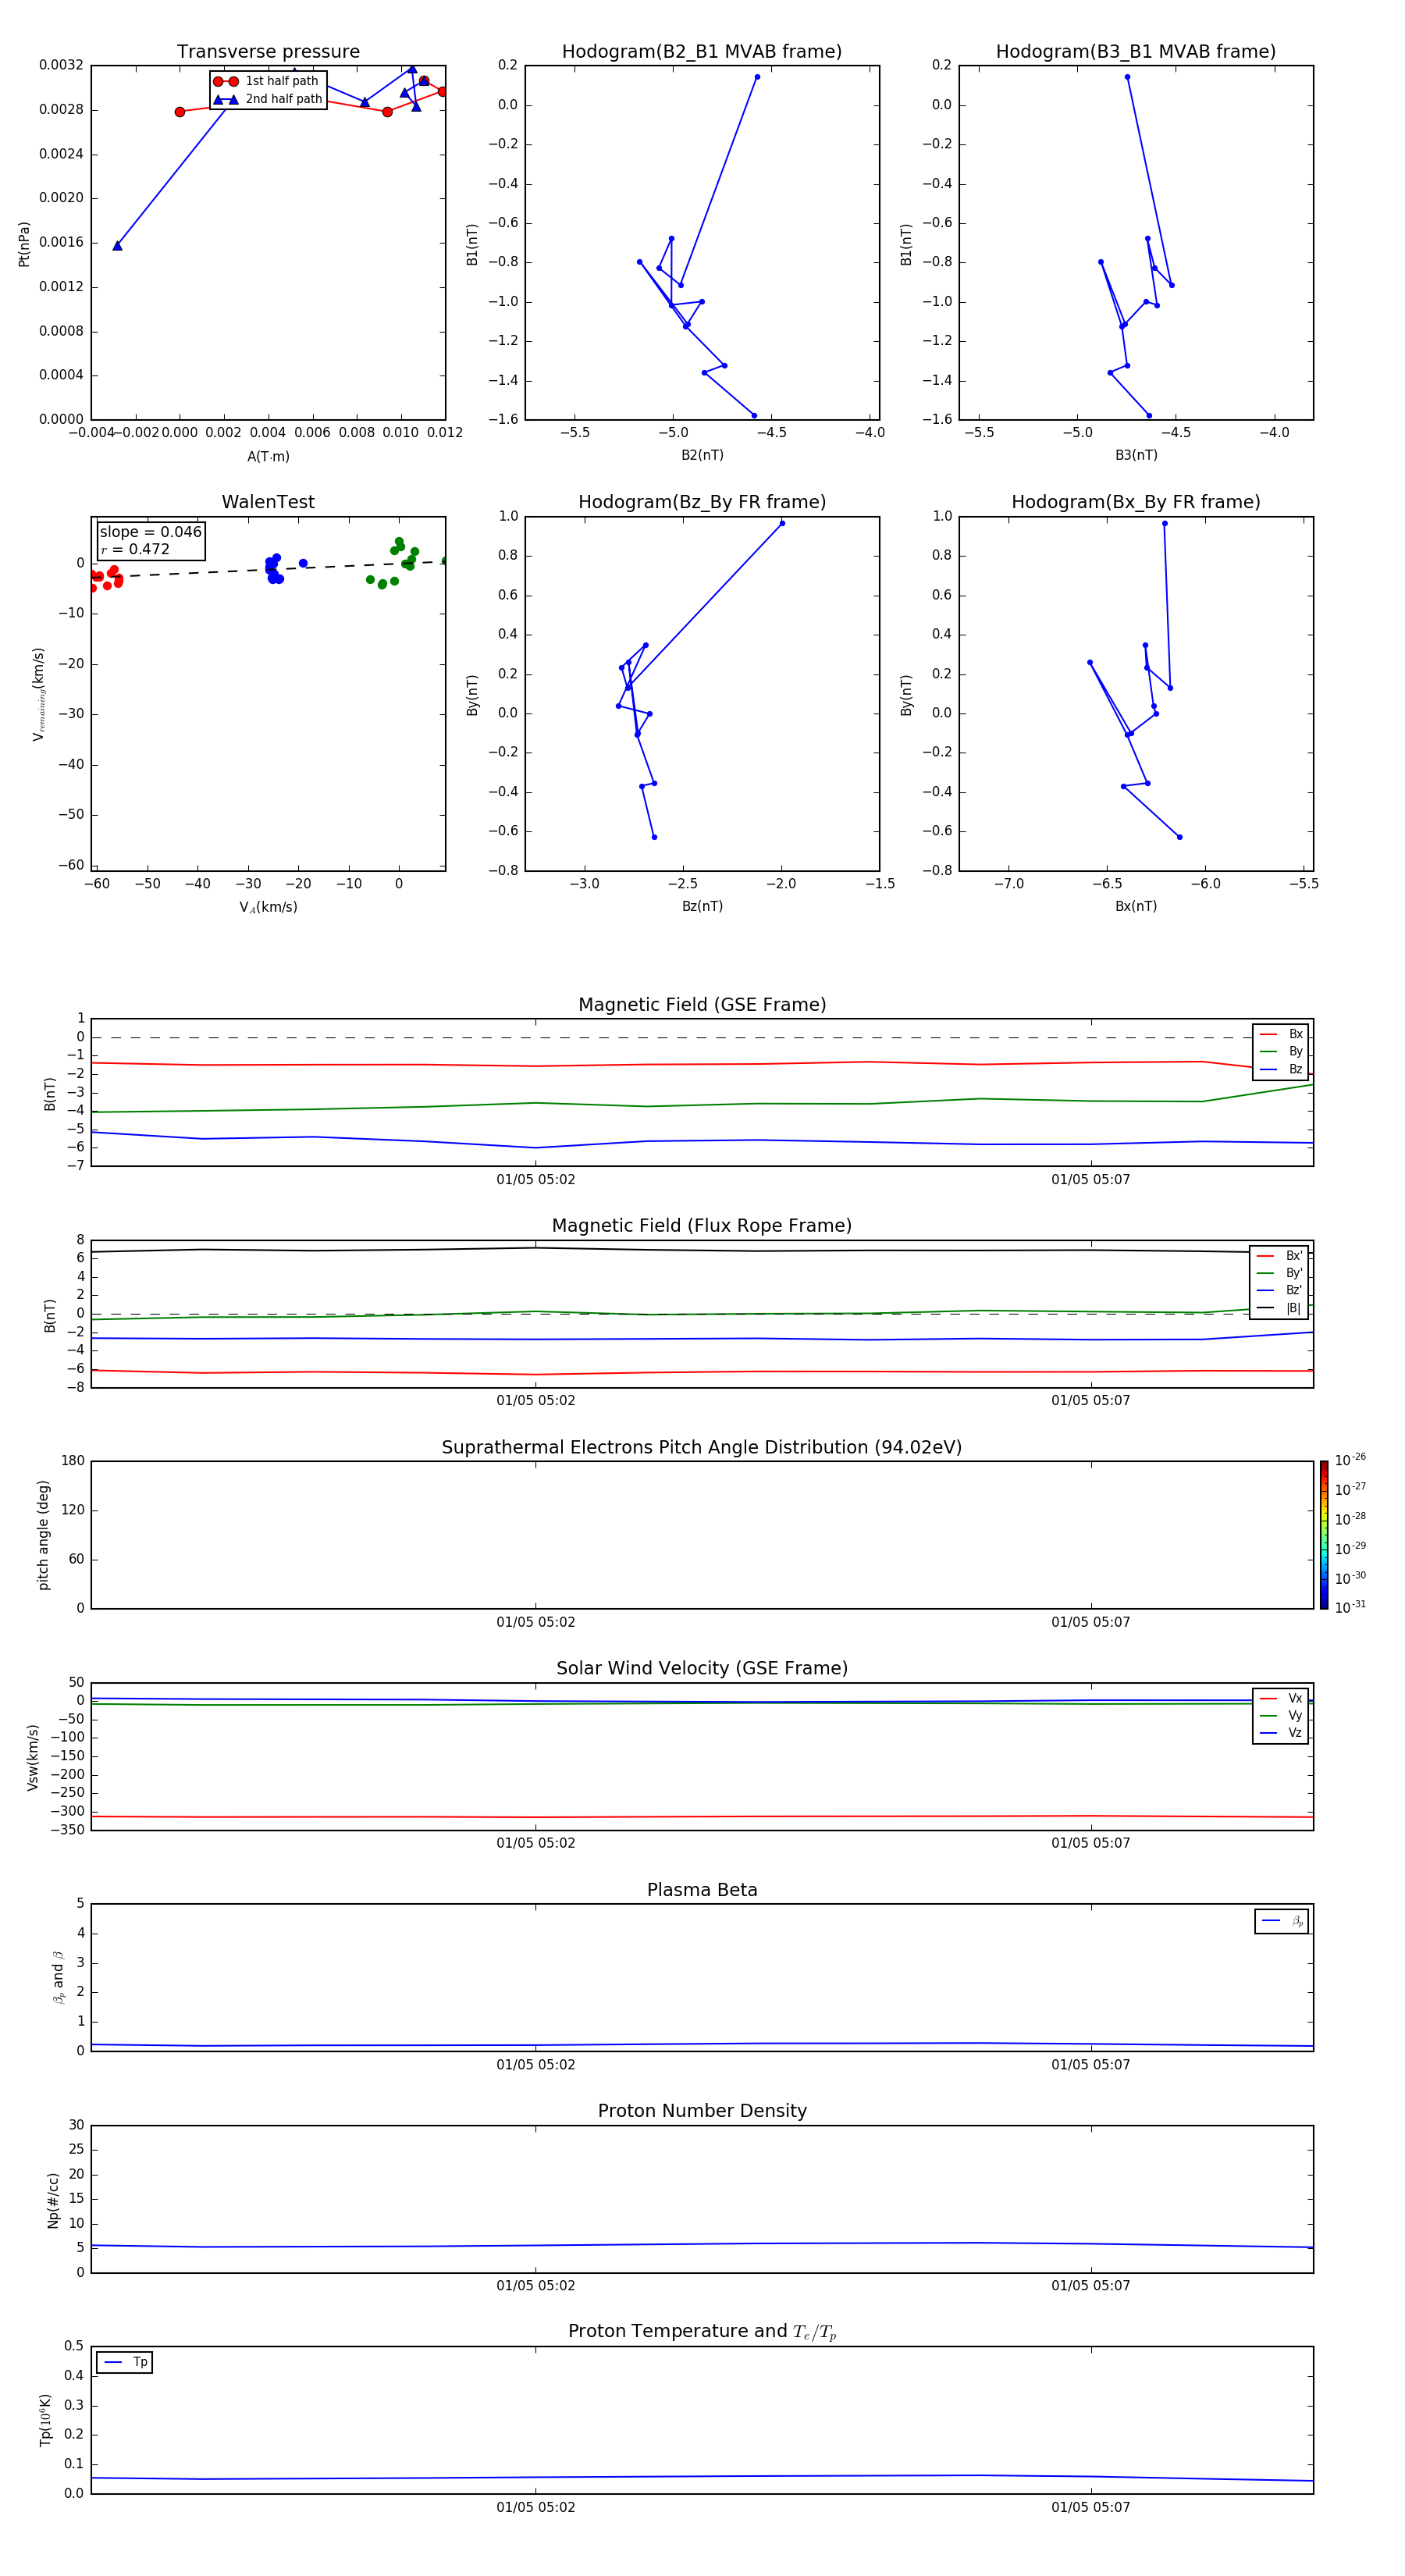Select the '2nd half path' legend entry
This screenshot has height=2576, width=1405.
tap(267, 99)
